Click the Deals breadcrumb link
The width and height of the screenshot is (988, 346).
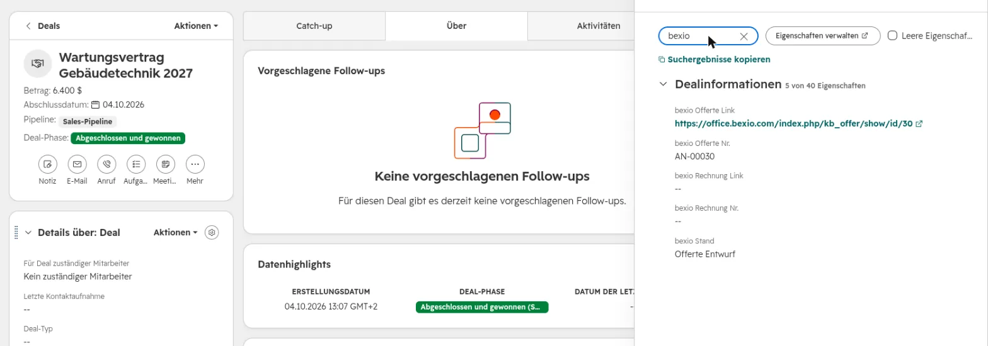(49, 26)
